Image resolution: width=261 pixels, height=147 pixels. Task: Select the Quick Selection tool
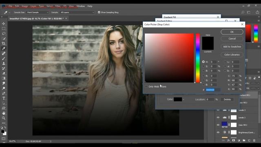4,38
